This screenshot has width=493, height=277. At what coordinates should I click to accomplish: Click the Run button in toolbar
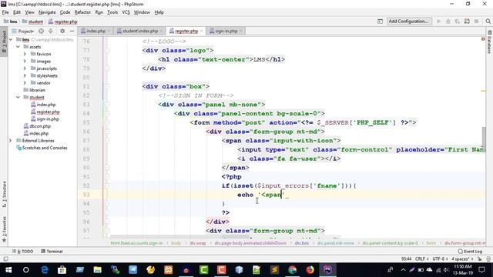(439, 22)
